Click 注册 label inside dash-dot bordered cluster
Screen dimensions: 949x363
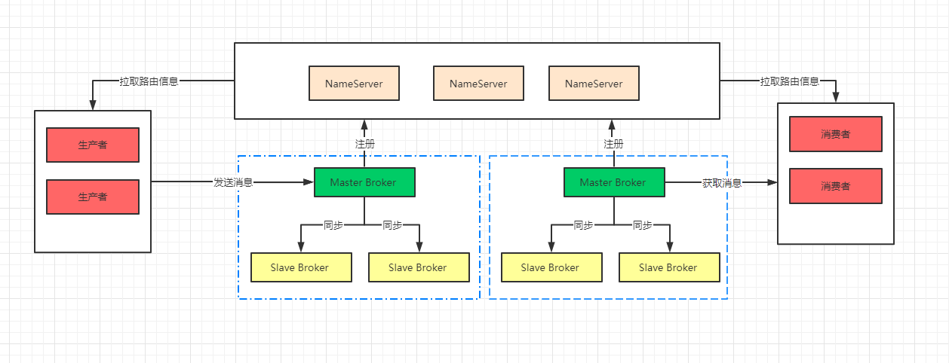(x=364, y=143)
